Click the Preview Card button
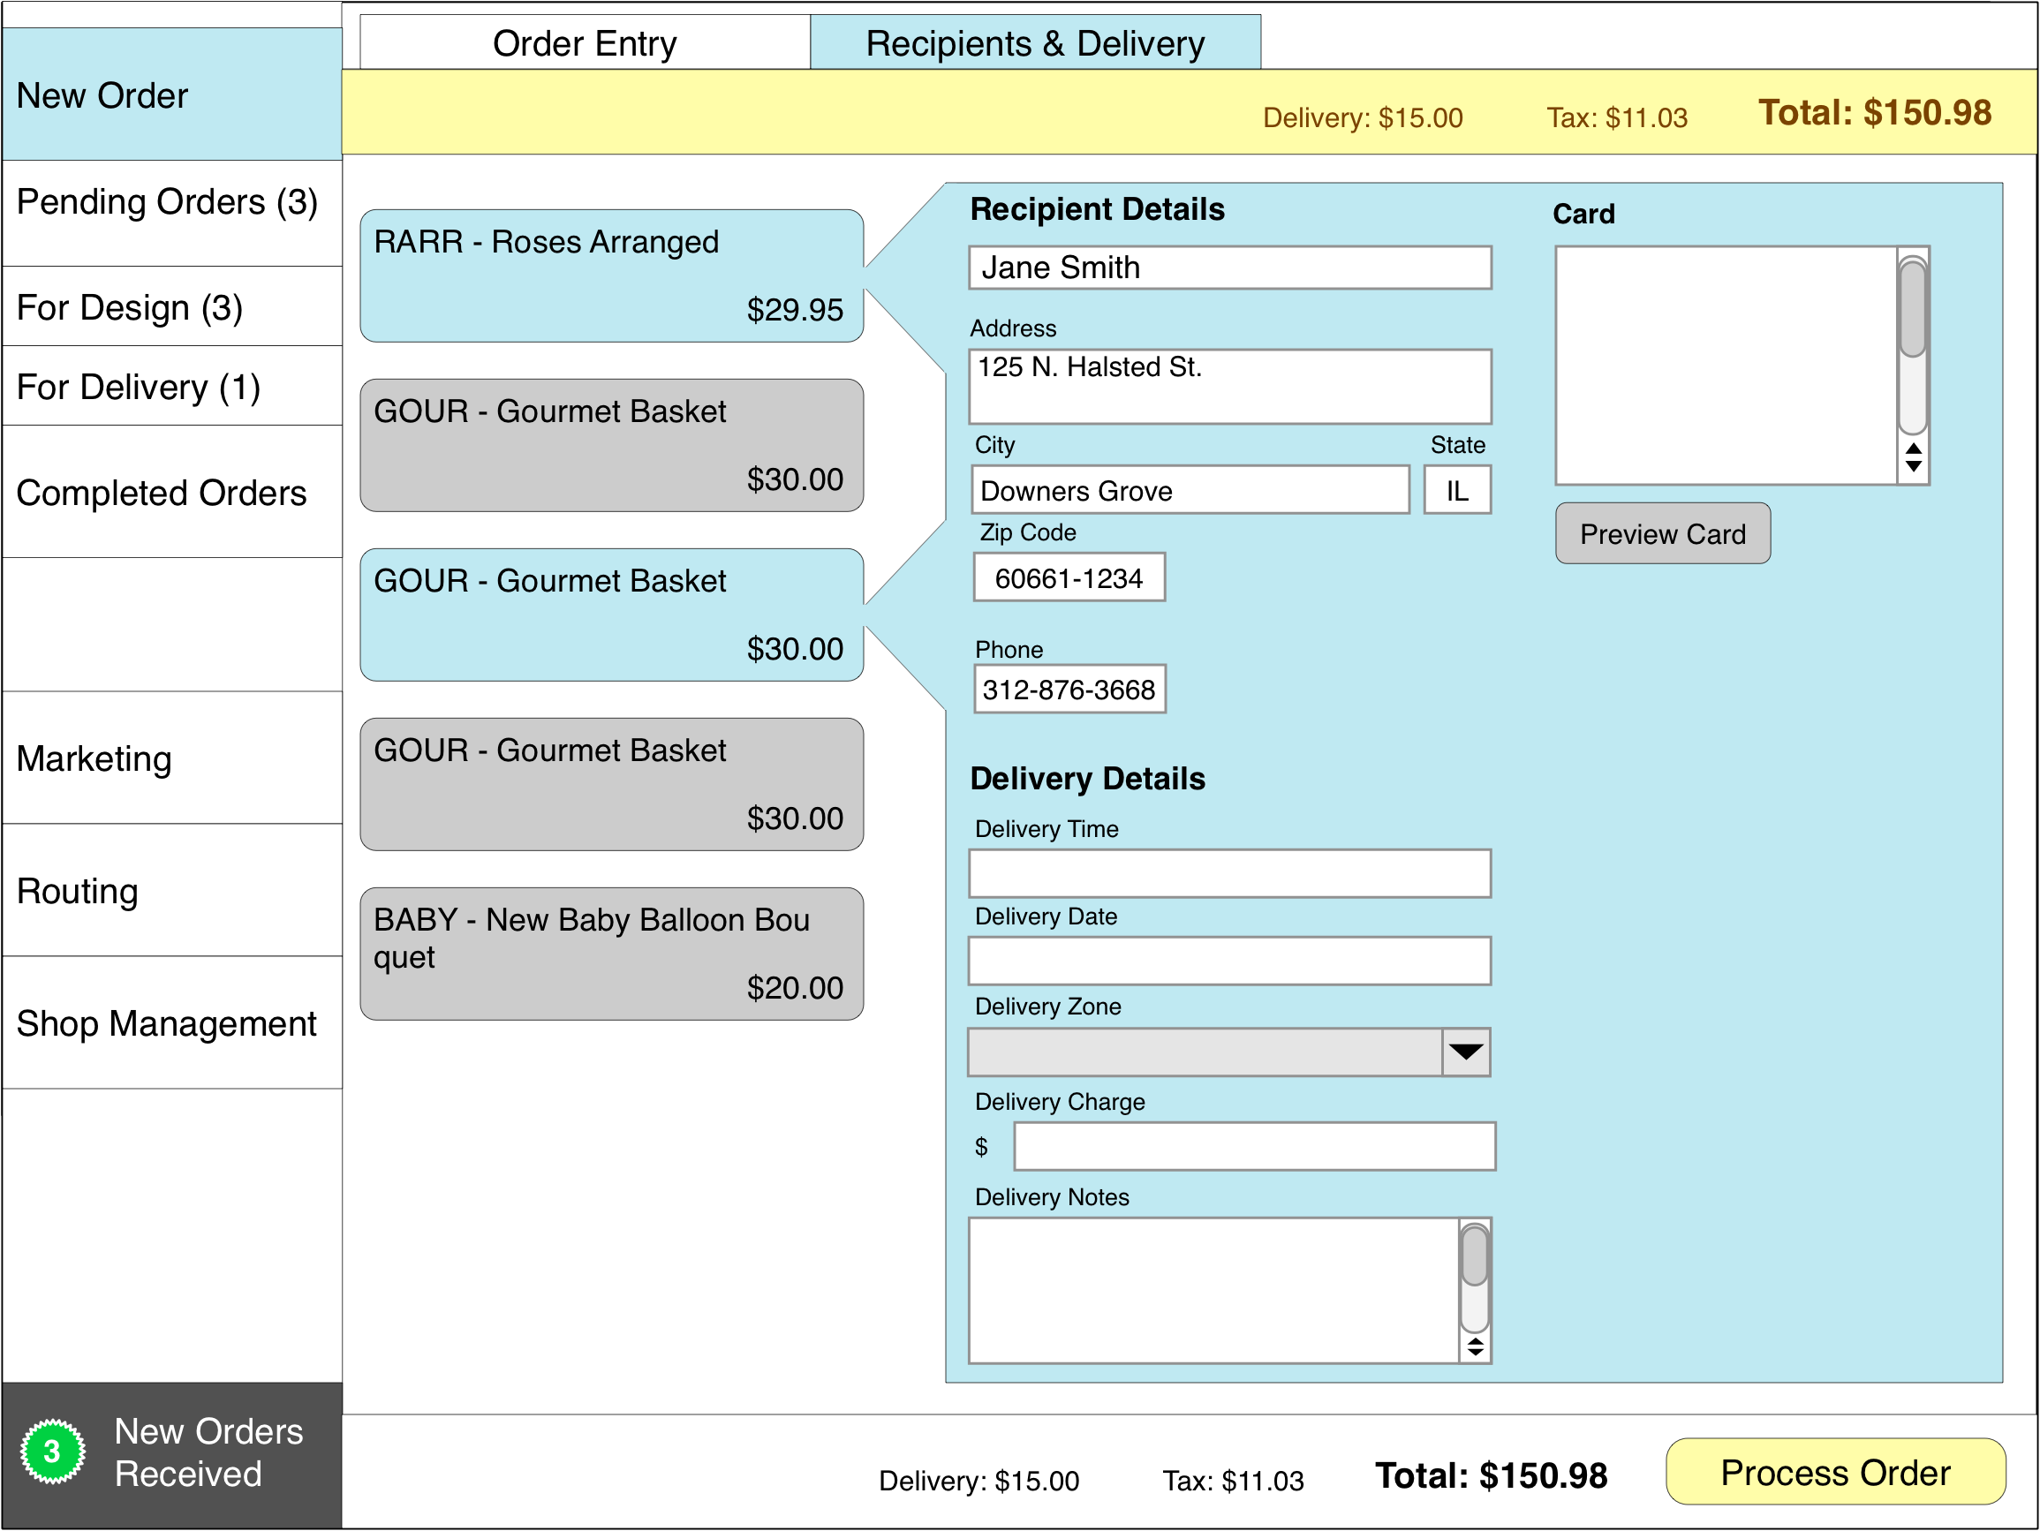The image size is (2040, 1531). tap(1662, 533)
